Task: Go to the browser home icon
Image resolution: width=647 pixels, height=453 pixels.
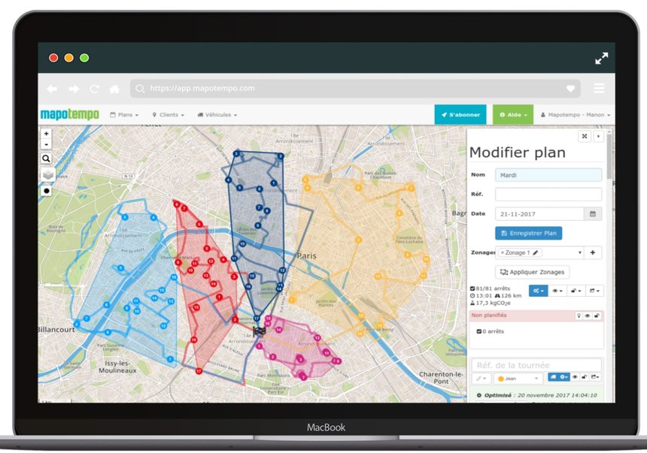Action: (114, 89)
